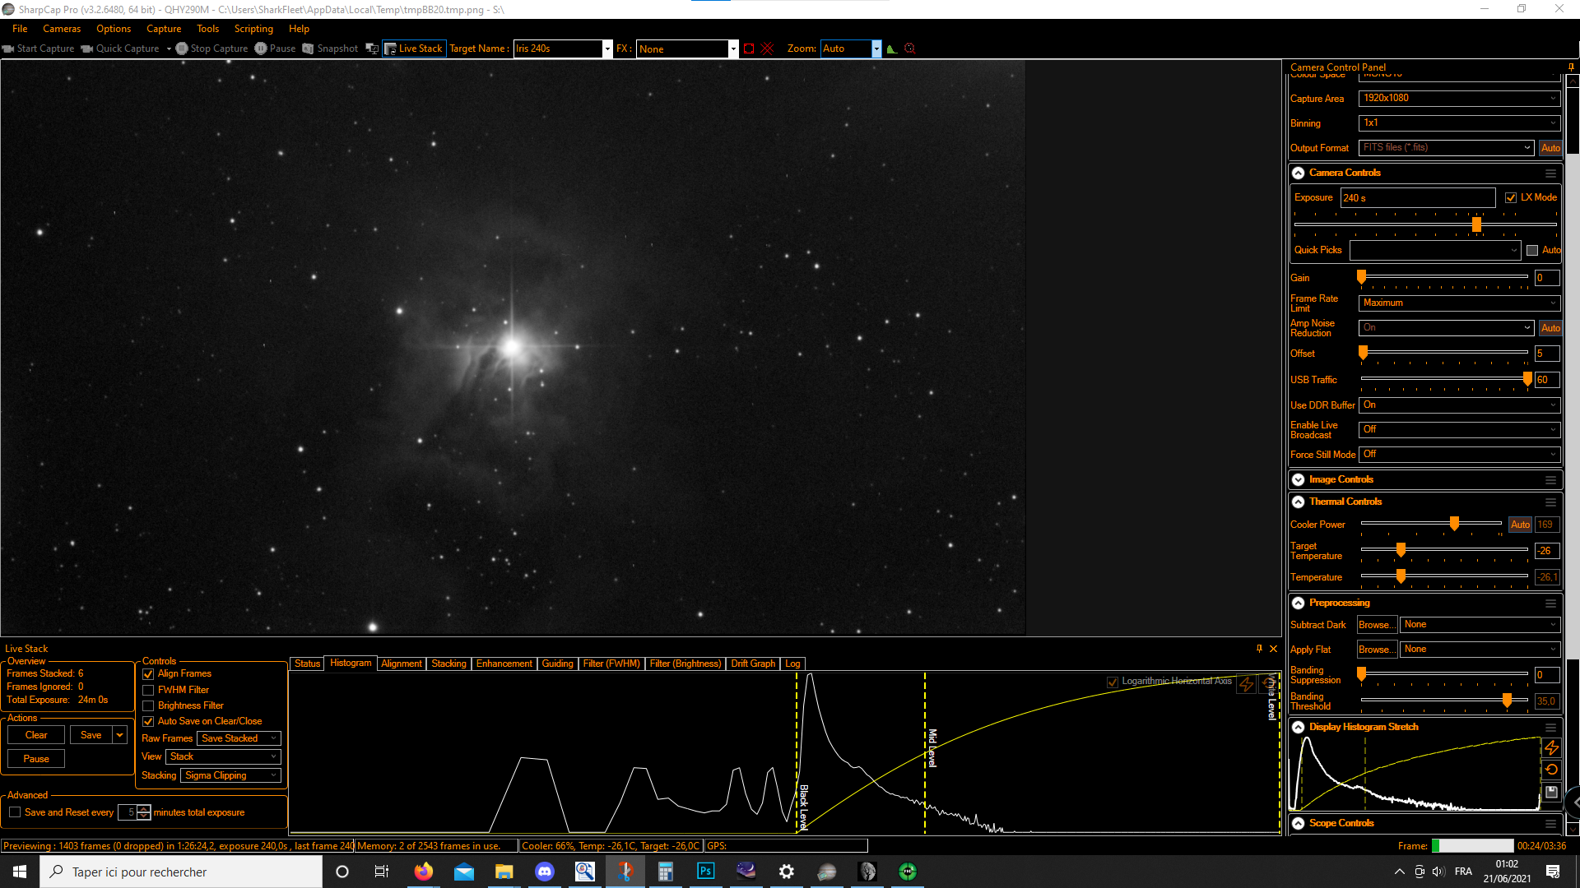
Task: Click the pin icon of the Live Stack panel
Action: pos(1259,649)
